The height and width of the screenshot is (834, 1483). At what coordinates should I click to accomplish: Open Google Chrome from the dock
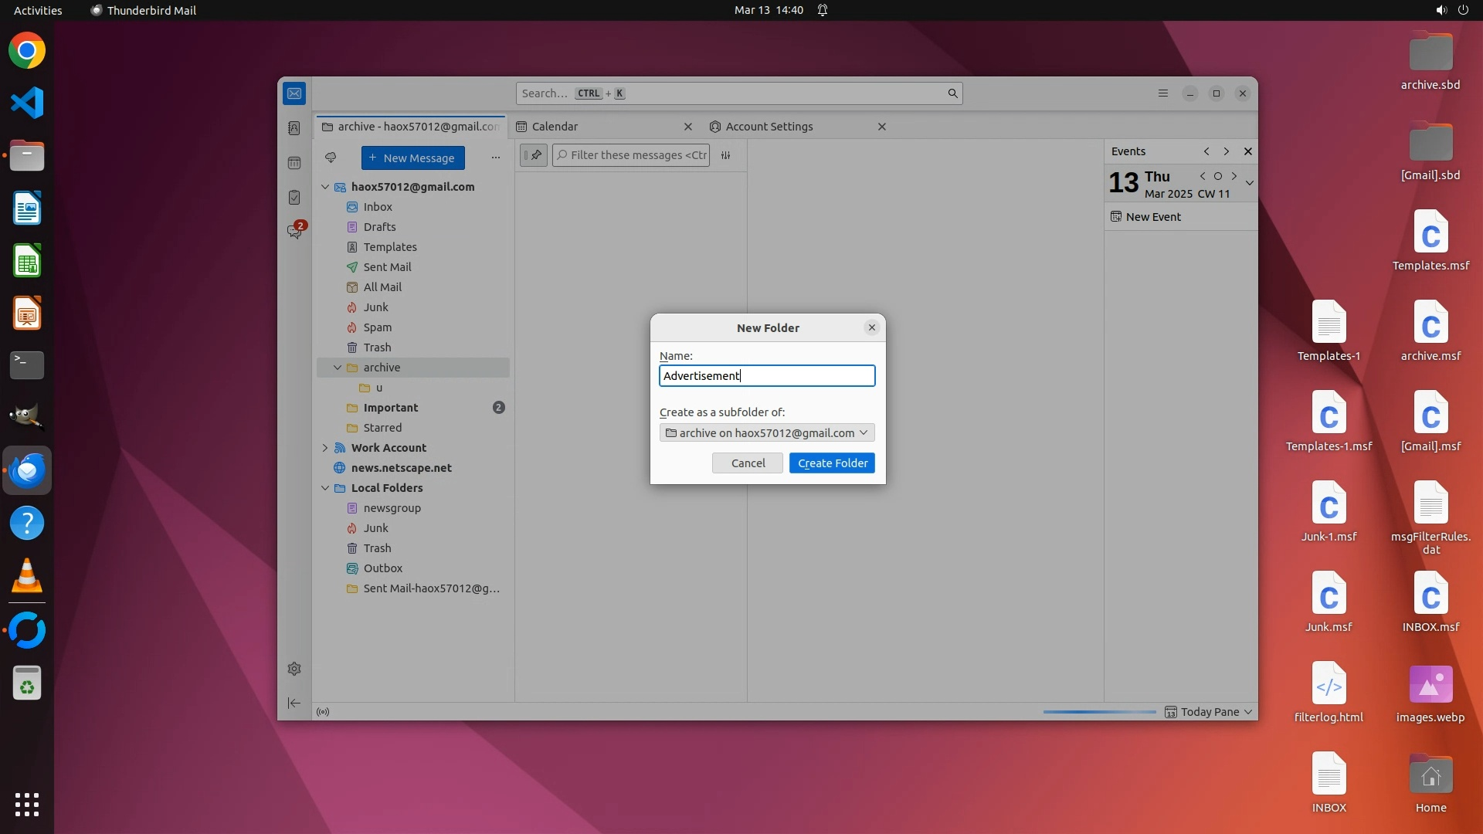27,51
